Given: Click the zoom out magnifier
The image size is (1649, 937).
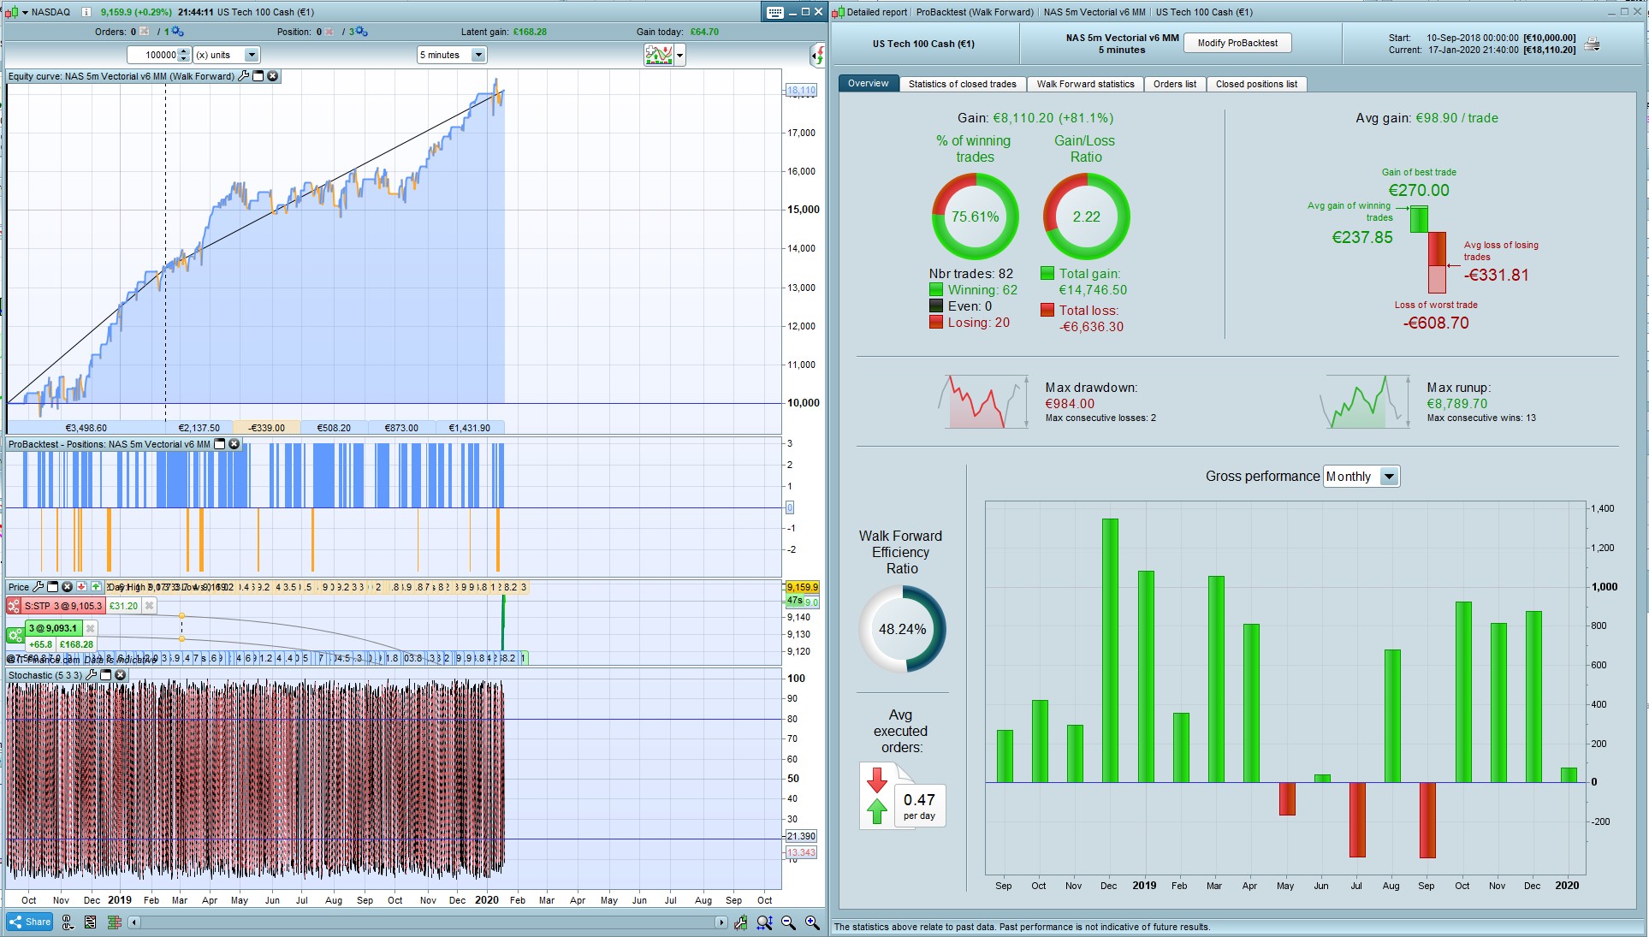Looking at the screenshot, I should [x=788, y=922].
